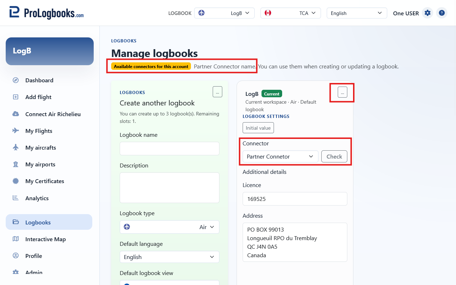Open the ellipsis menu on LogB card
This screenshot has width=456, height=285.
342,92
